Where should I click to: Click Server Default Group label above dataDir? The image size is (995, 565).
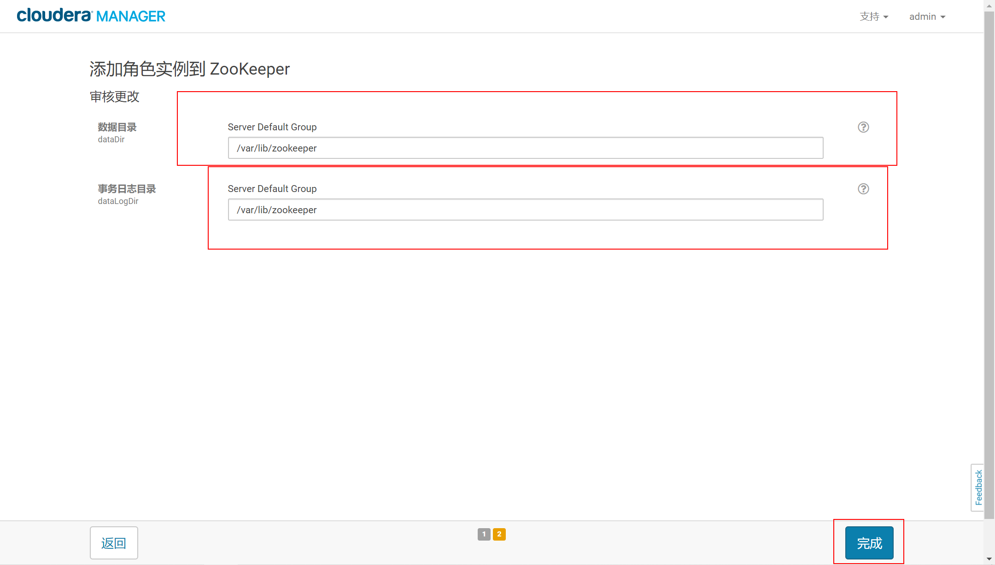point(272,127)
